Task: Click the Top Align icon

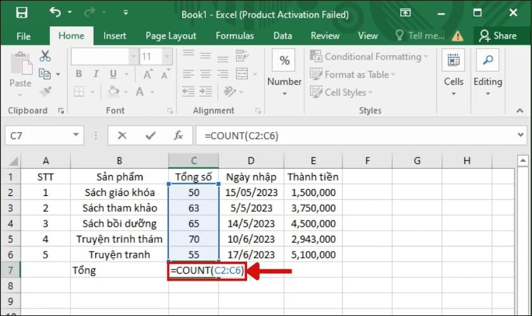Action: click(188, 54)
